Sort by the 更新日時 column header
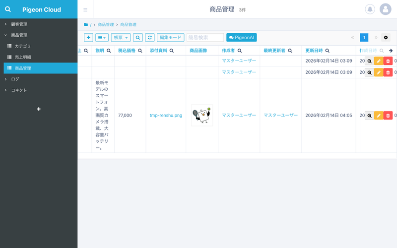397x248 pixels. pyautogui.click(x=314, y=51)
